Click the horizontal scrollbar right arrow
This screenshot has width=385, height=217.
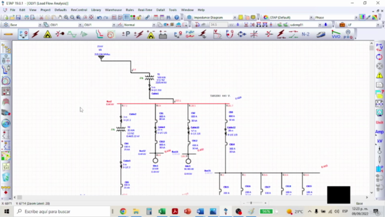point(367,197)
